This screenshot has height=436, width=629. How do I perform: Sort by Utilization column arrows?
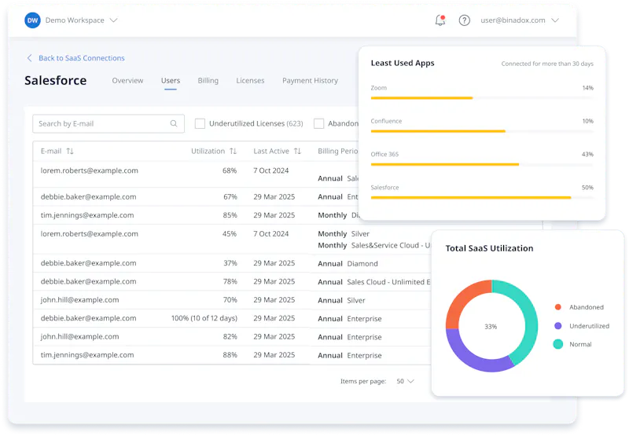click(233, 151)
